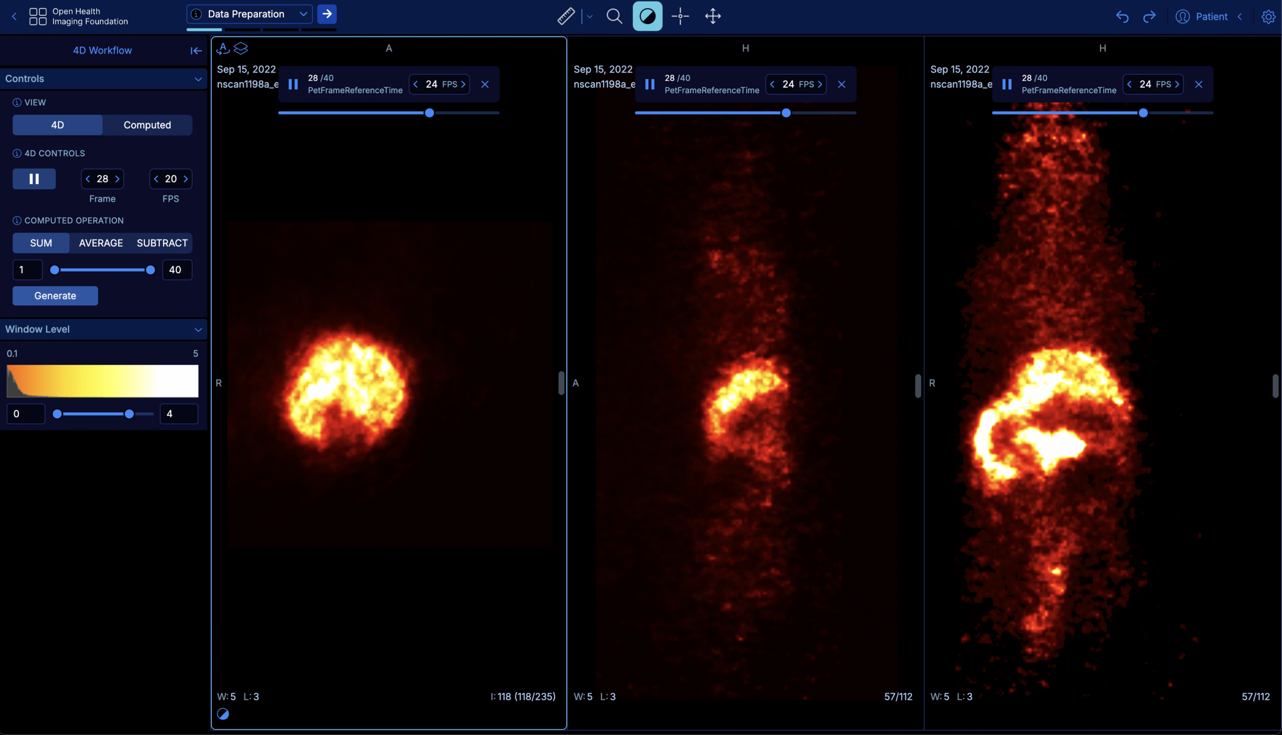Open the layers icon in the first viewport
Image resolution: width=1282 pixels, height=735 pixels.
(x=241, y=48)
